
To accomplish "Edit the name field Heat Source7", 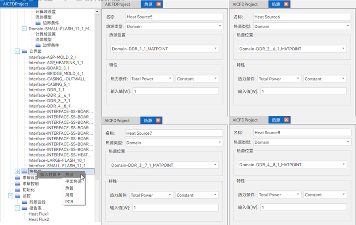I will (x=174, y=133).
